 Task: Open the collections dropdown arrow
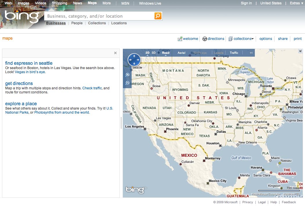(x=253, y=39)
